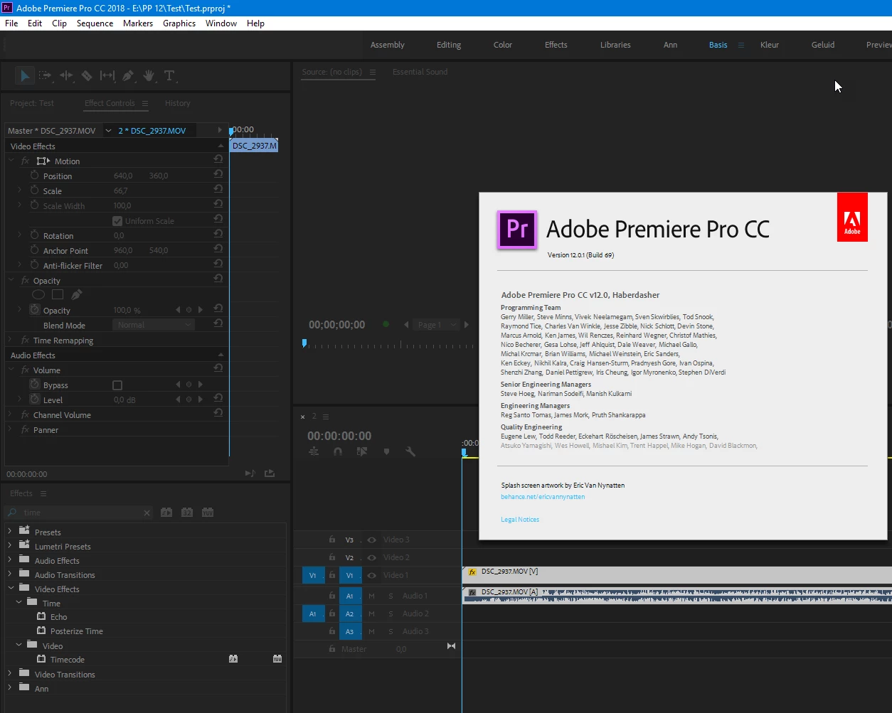The width and height of the screenshot is (892, 713).
Task: Lock the Video 3 track
Action: click(331, 540)
